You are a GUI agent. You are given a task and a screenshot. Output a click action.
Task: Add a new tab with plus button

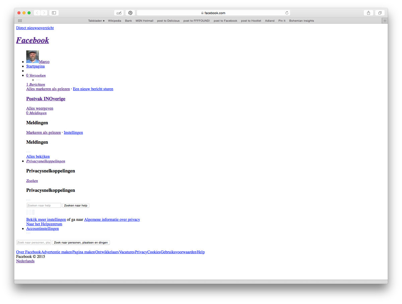click(x=385, y=21)
